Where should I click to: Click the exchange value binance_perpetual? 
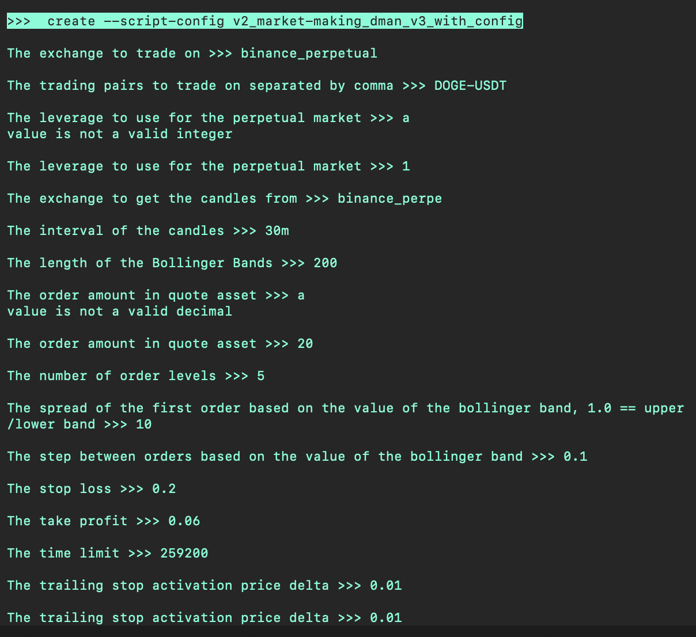309,54
